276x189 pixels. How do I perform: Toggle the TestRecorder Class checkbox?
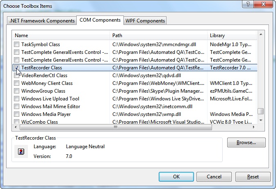click(x=16, y=68)
